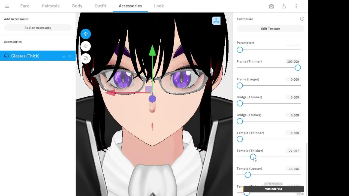Adjust the Temple (Thinner) slider handle

(240, 139)
